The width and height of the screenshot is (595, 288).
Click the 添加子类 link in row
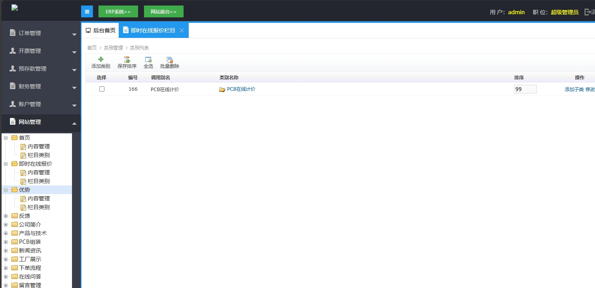coord(574,90)
